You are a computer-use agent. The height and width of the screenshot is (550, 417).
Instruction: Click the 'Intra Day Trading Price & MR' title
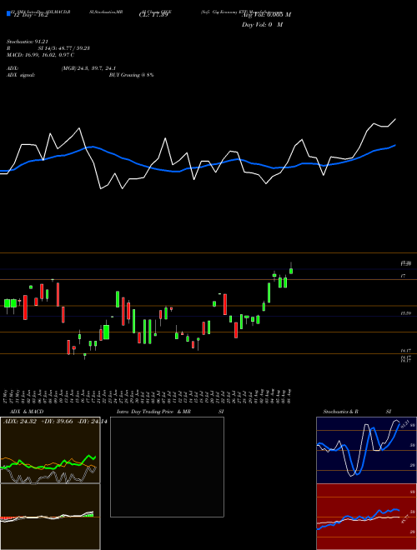tap(153, 412)
